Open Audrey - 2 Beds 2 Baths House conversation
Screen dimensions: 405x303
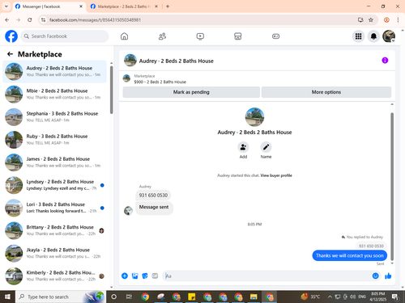(x=54, y=71)
